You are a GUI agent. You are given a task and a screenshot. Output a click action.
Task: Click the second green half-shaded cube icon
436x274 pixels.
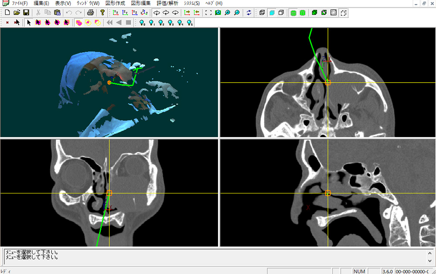tap(324, 13)
